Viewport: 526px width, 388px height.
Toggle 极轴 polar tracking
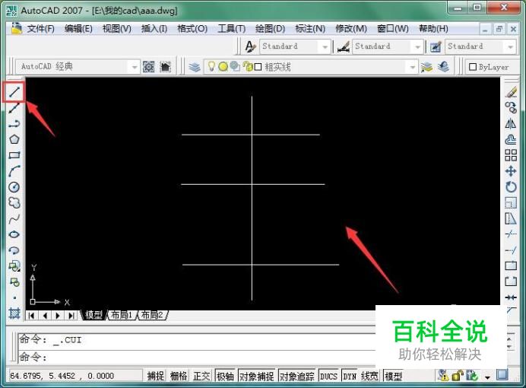tap(226, 376)
